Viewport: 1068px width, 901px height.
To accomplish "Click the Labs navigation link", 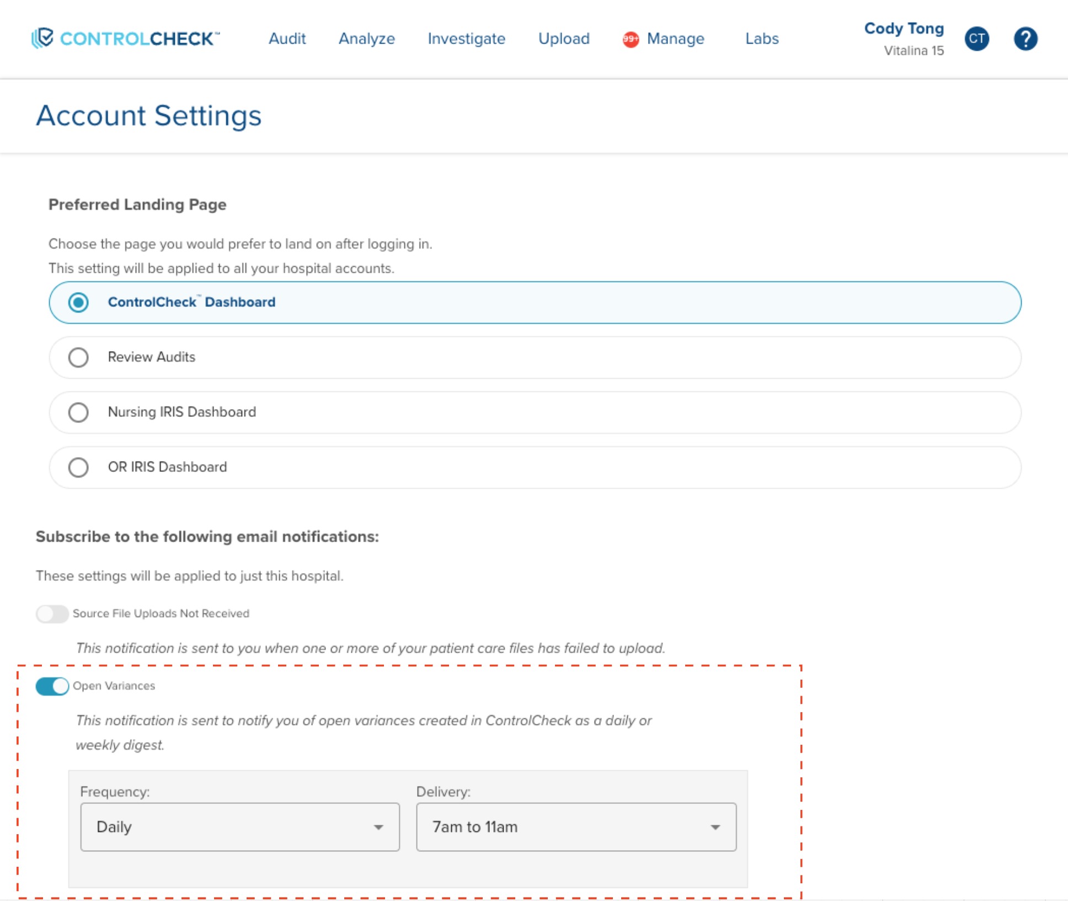I will pos(762,39).
